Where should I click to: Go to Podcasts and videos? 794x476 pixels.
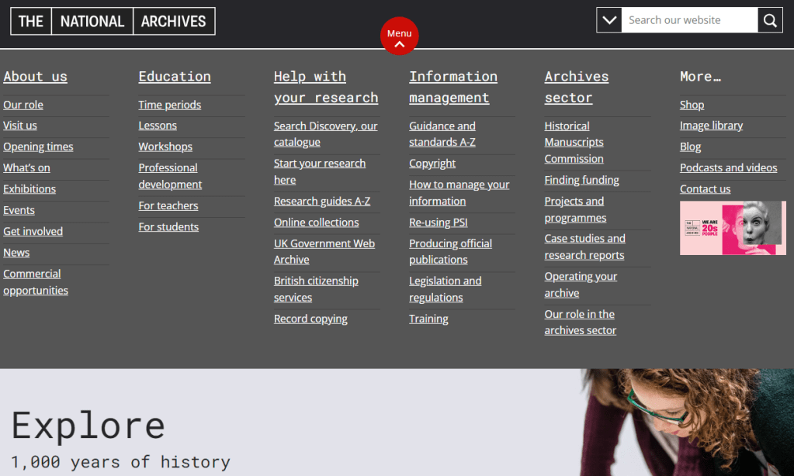coord(728,167)
